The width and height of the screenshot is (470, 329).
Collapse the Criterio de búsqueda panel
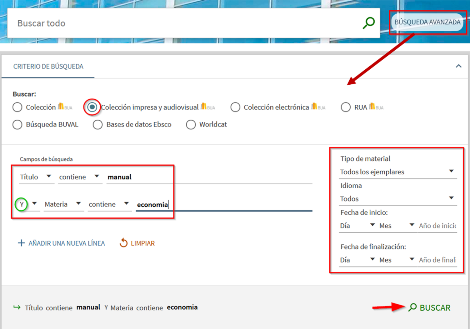click(458, 66)
